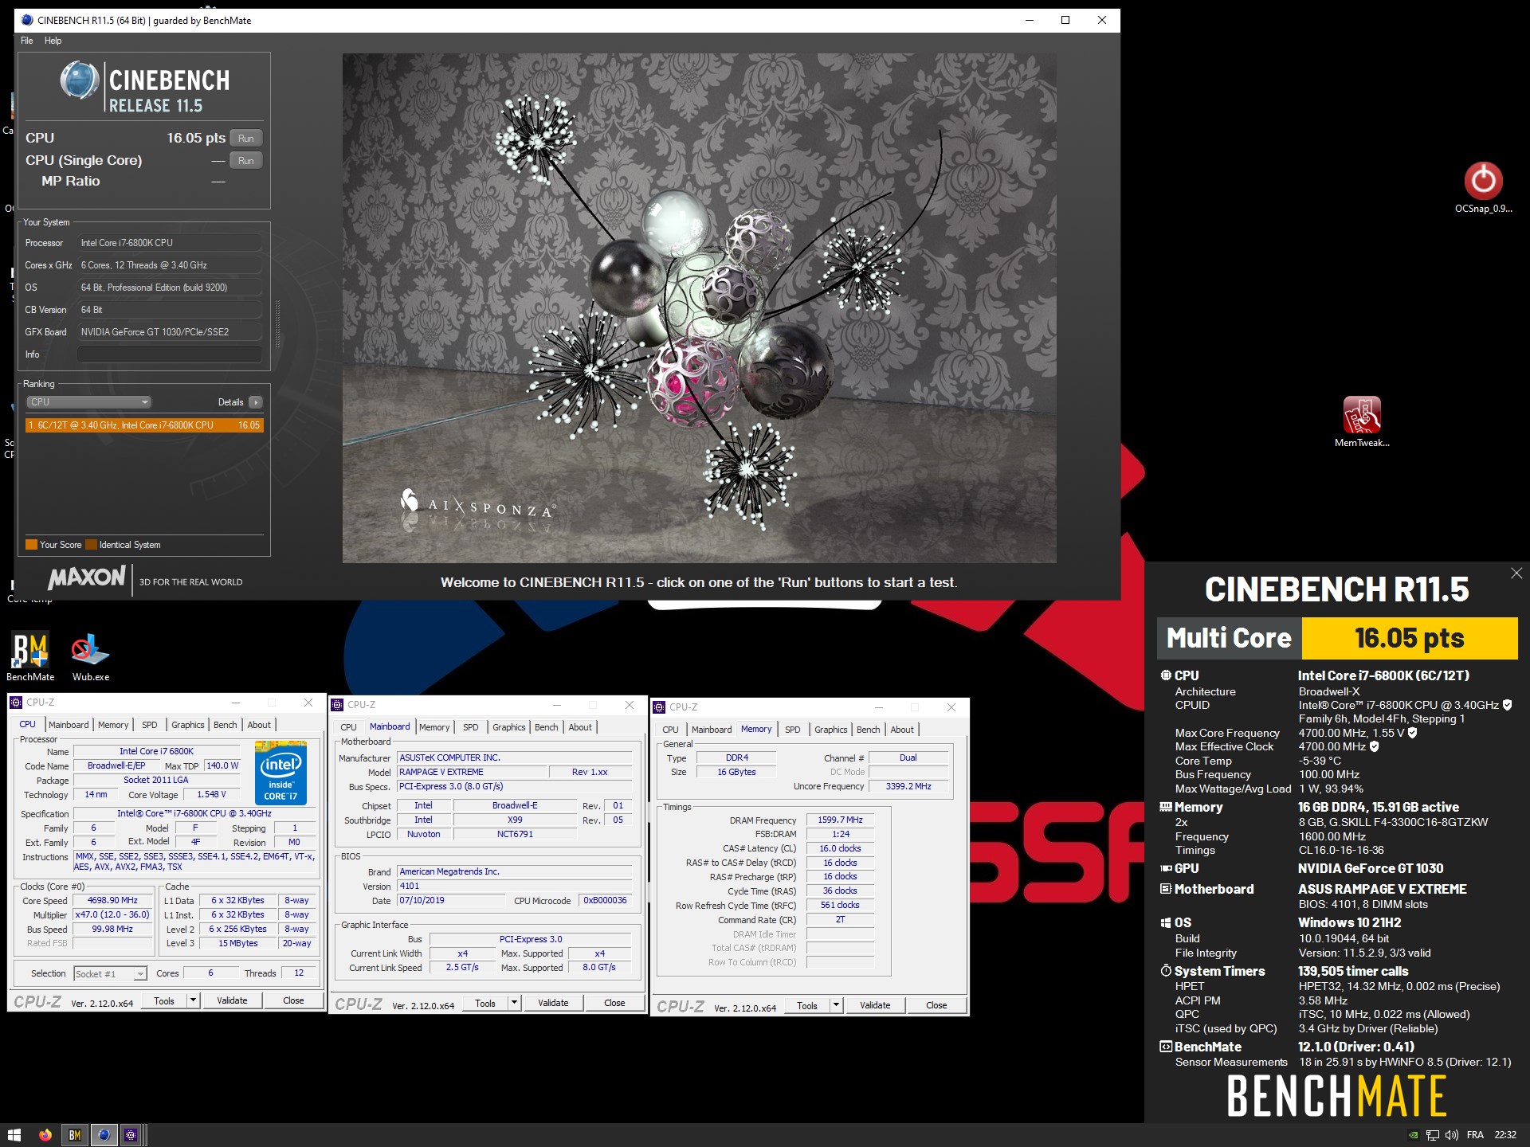
Task: Click Validate in the first CPU-Z window
Action: pos(232,1000)
